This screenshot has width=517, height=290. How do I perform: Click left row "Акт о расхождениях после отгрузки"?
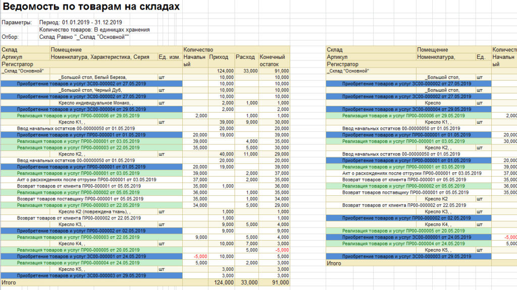[92, 180]
